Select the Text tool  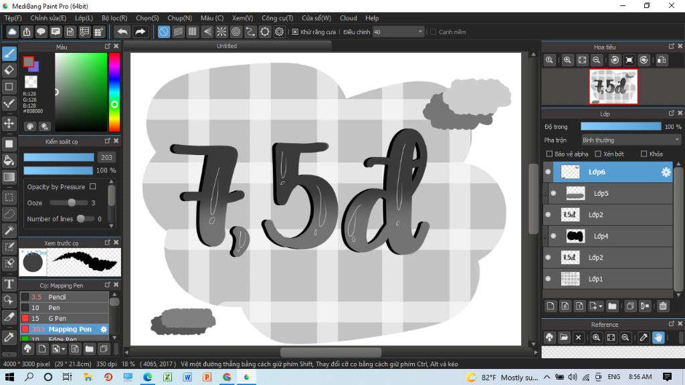click(x=9, y=284)
